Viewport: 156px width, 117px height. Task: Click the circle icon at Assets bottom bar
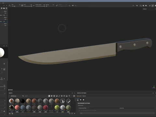(x=70, y=113)
